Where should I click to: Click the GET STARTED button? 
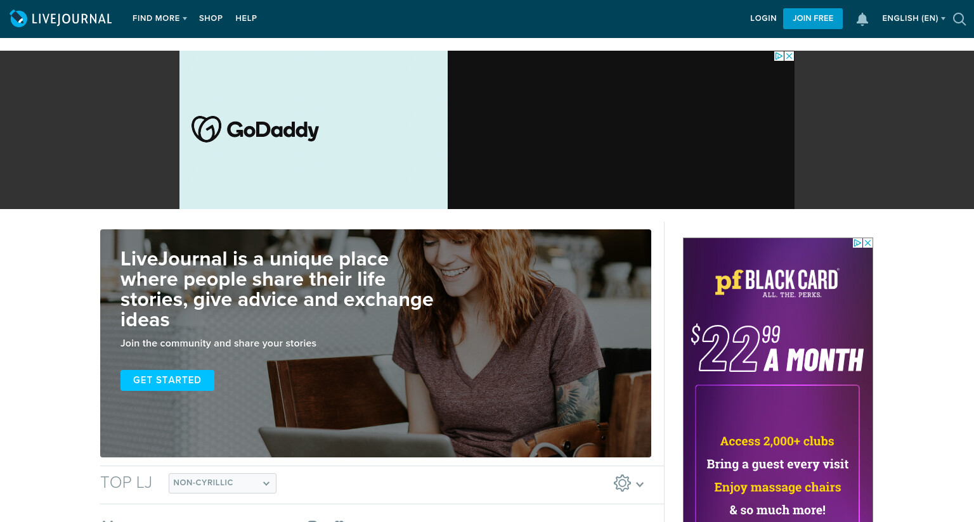(167, 380)
